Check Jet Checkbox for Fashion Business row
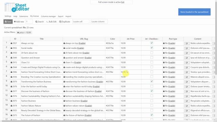Screen dimensions: 217x122 click(152, 101)
